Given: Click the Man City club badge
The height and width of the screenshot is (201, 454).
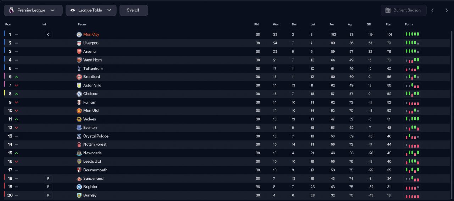Looking at the screenshot, I should pyautogui.click(x=79, y=34).
